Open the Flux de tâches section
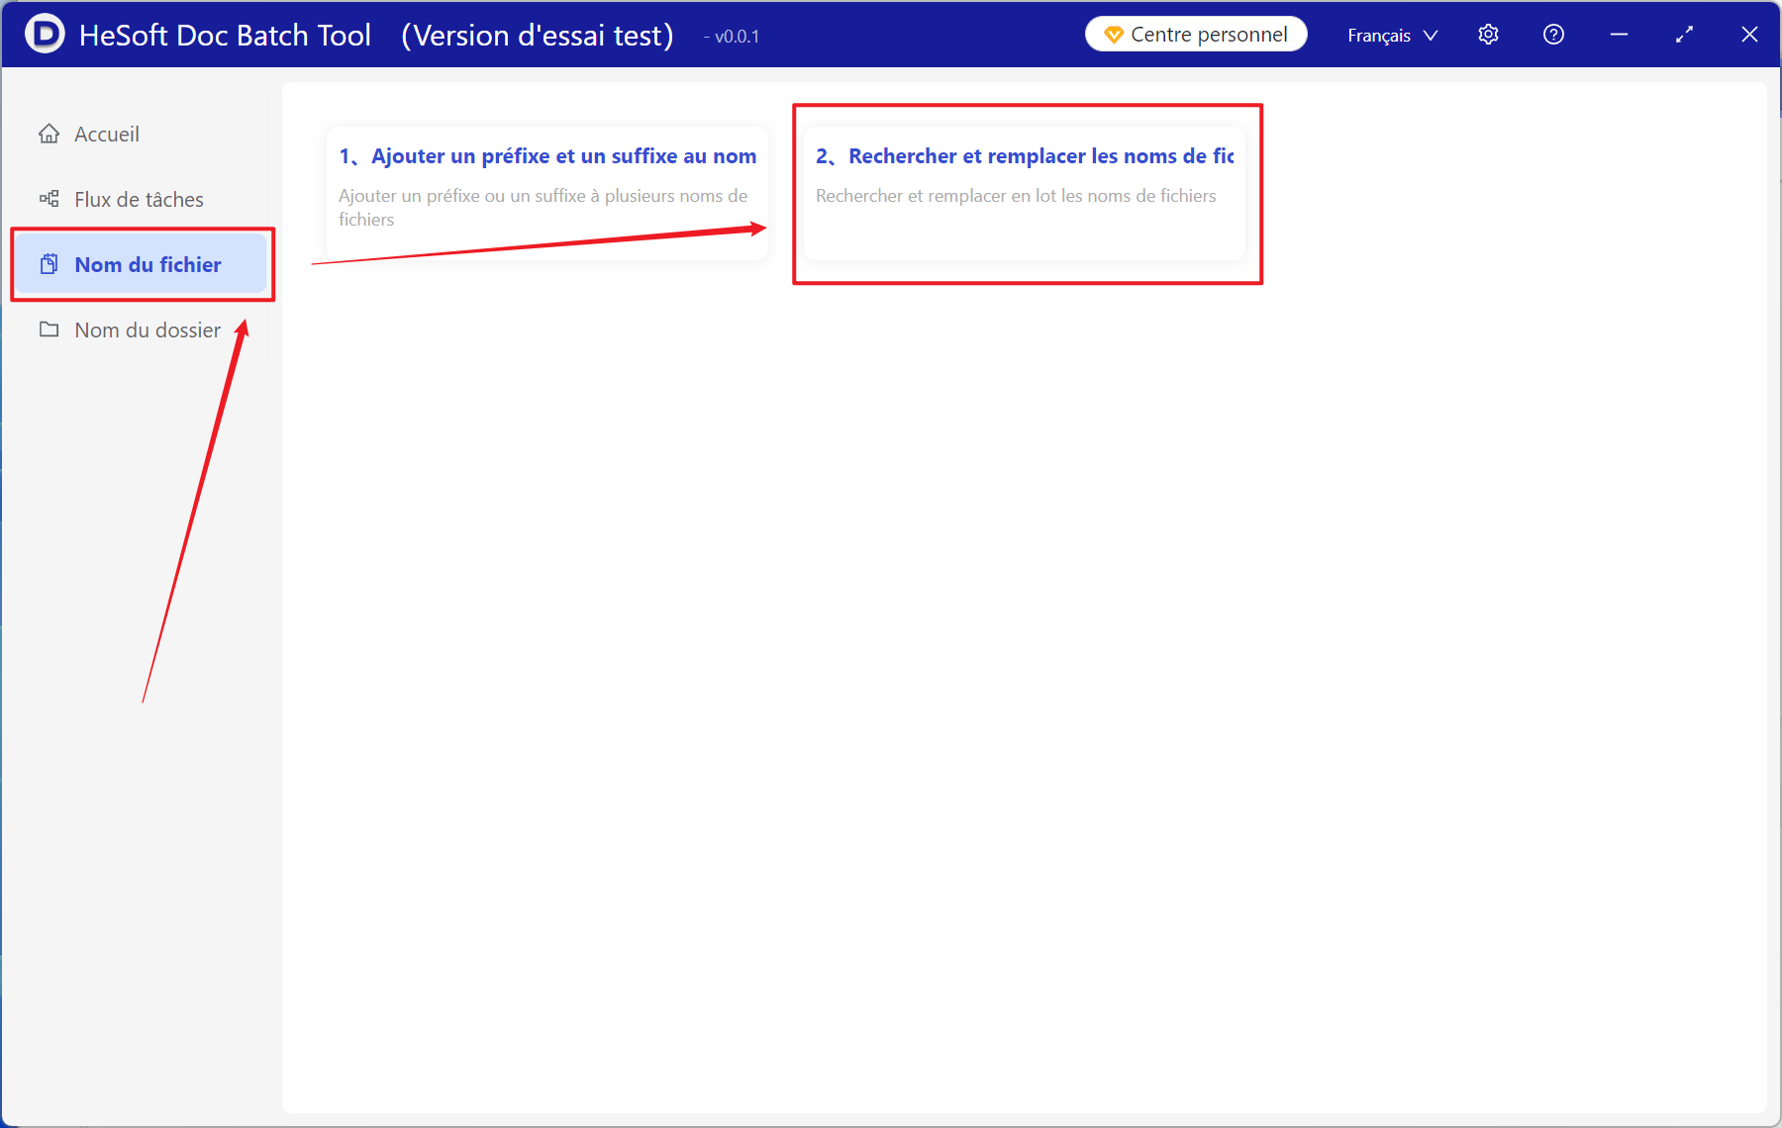This screenshot has height=1128, width=1782. point(139,199)
